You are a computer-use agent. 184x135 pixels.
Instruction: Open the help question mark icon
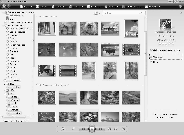point(180,6)
